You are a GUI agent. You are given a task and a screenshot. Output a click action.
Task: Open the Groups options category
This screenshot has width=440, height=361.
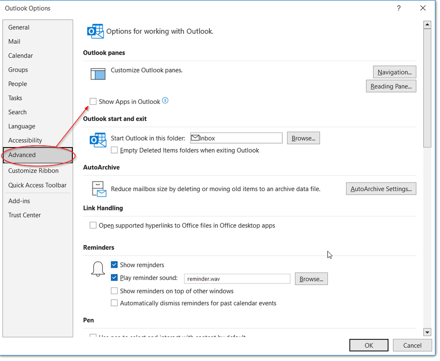[38, 70]
